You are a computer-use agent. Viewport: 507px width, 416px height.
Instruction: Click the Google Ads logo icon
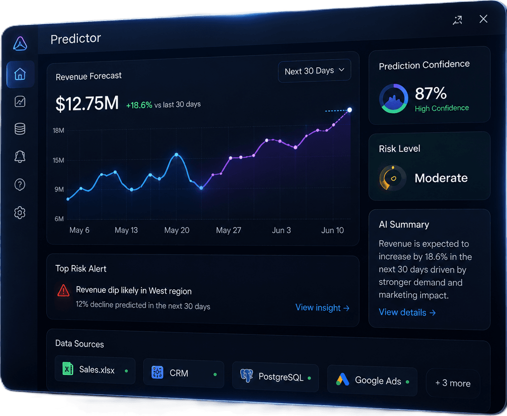click(x=342, y=379)
